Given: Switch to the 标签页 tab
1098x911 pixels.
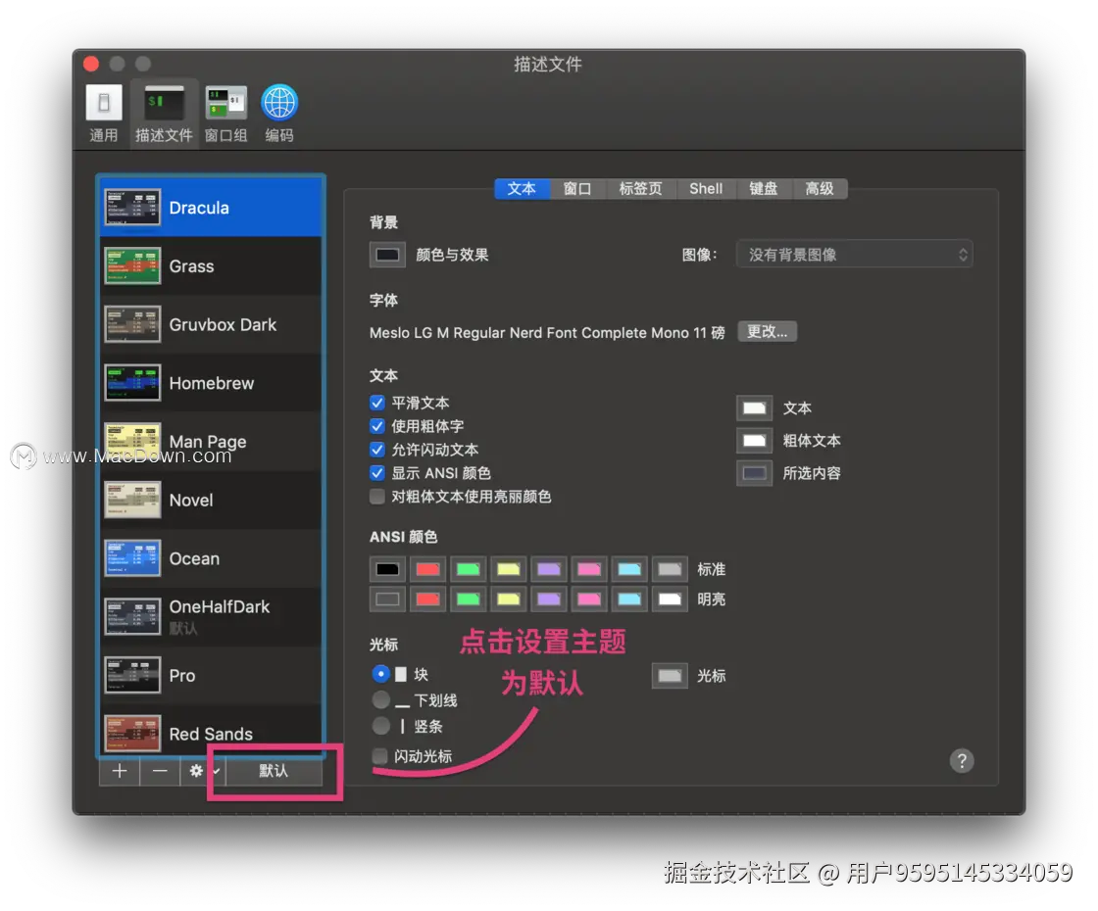Looking at the screenshot, I should tap(640, 188).
